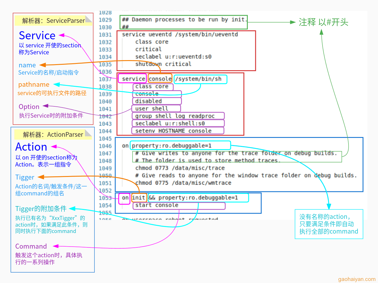Select the path '/system/bin/sh'
This screenshot has height=283, width=378.
(198, 79)
